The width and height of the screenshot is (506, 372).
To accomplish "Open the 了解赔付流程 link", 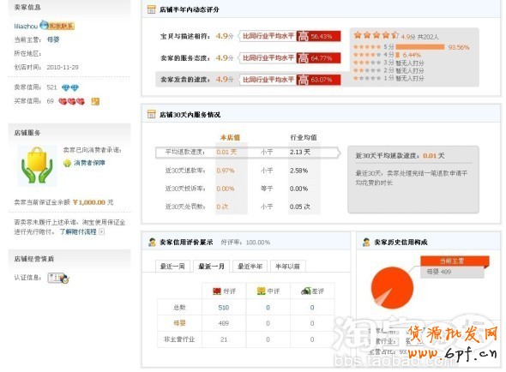I will point(78,231).
